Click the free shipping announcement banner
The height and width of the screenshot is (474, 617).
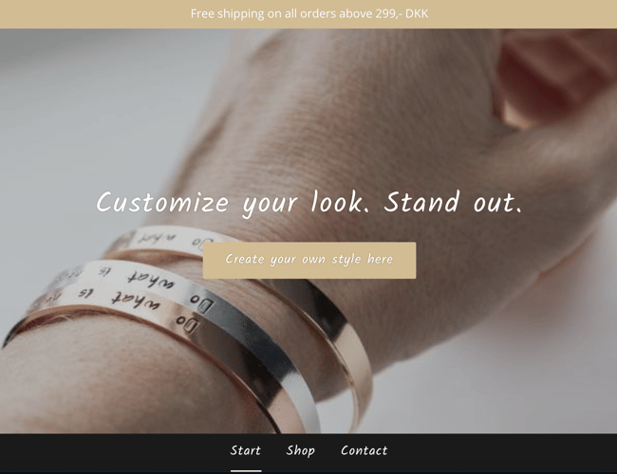308,14
